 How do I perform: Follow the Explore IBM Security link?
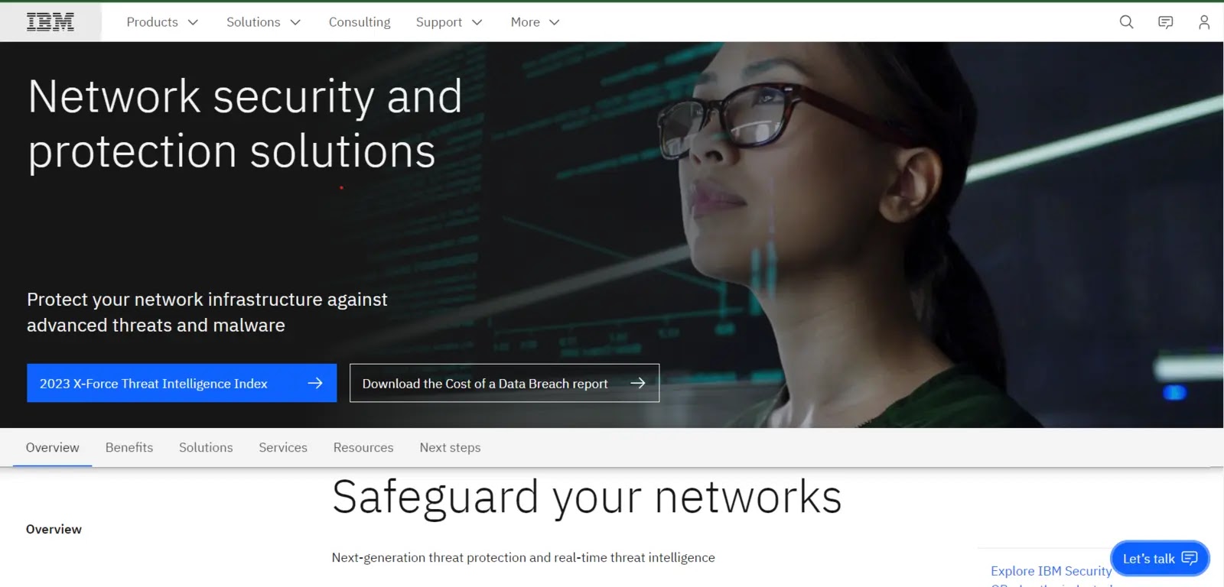1051,571
